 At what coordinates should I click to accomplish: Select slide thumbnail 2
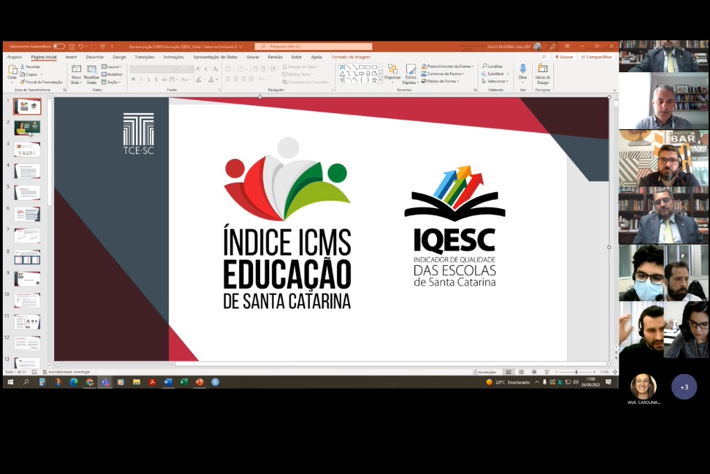pyautogui.click(x=27, y=128)
